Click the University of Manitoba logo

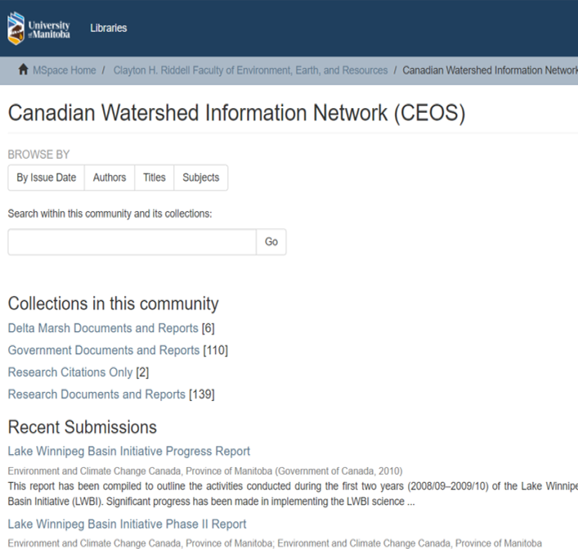pos(38,28)
